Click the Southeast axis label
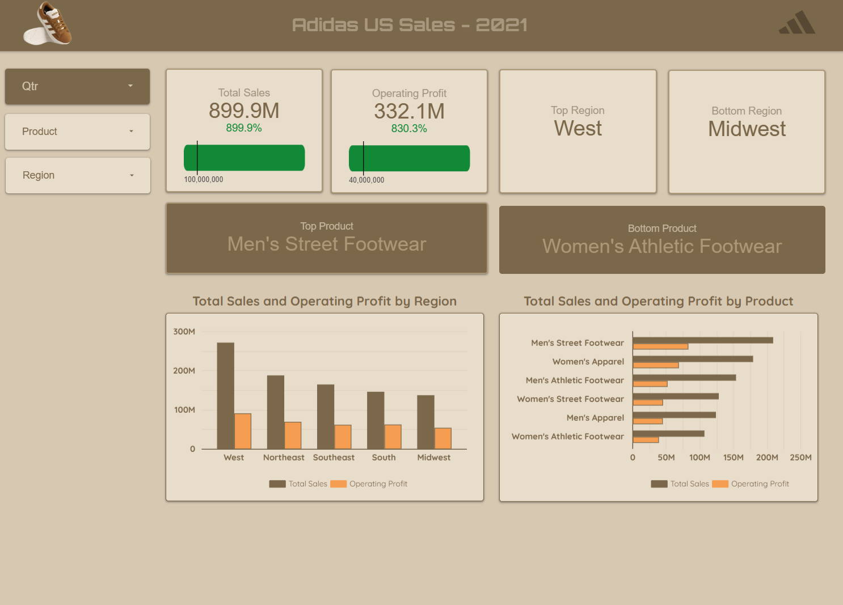The image size is (843, 605). coord(334,458)
